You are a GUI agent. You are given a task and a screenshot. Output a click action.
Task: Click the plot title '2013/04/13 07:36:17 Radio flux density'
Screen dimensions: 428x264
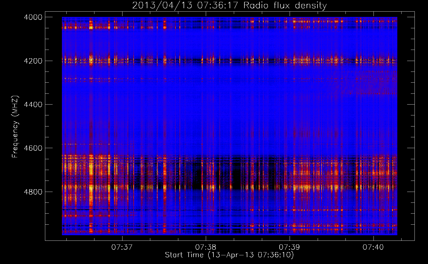tap(229, 5)
